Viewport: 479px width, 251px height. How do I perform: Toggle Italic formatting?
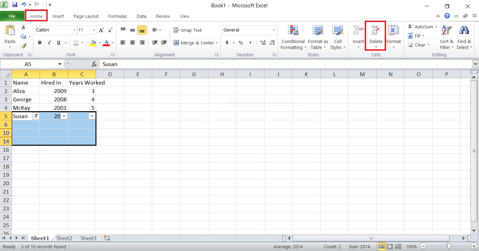(49, 43)
